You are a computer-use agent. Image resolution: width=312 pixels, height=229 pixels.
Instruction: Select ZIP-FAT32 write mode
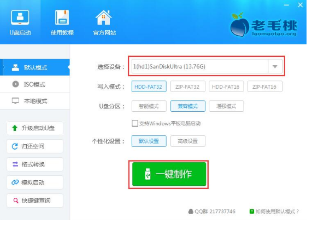(187, 87)
